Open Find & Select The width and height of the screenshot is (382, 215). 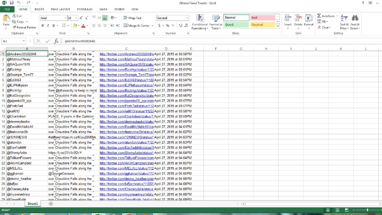coord(355,22)
